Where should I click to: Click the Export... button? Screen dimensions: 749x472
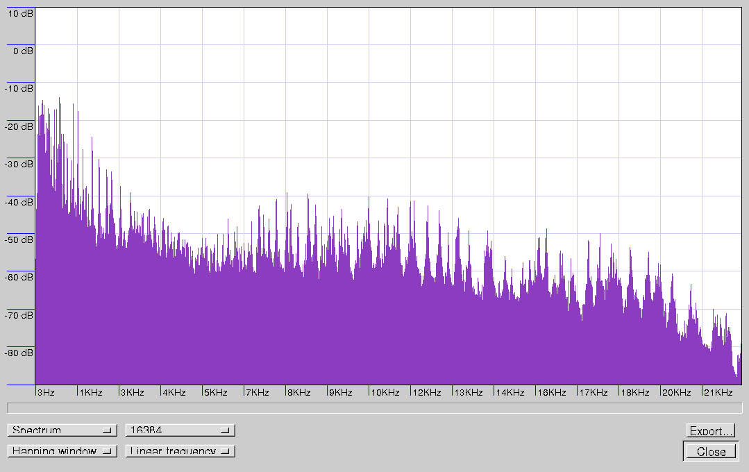pyautogui.click(x=711, y=431)
